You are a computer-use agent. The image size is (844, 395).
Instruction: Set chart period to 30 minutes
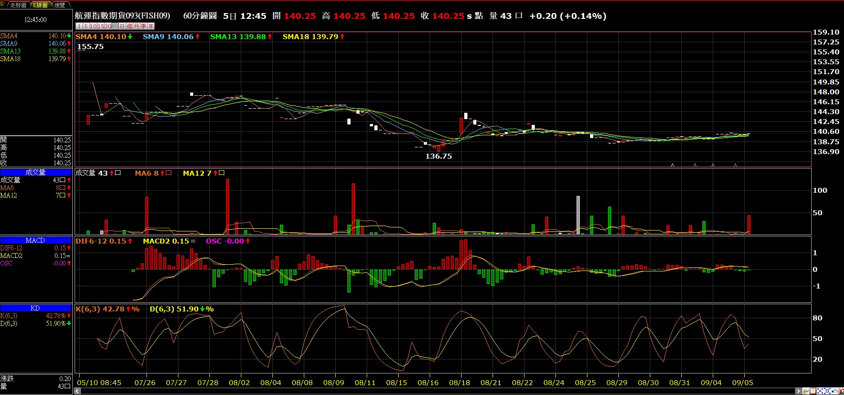[108, 26]
